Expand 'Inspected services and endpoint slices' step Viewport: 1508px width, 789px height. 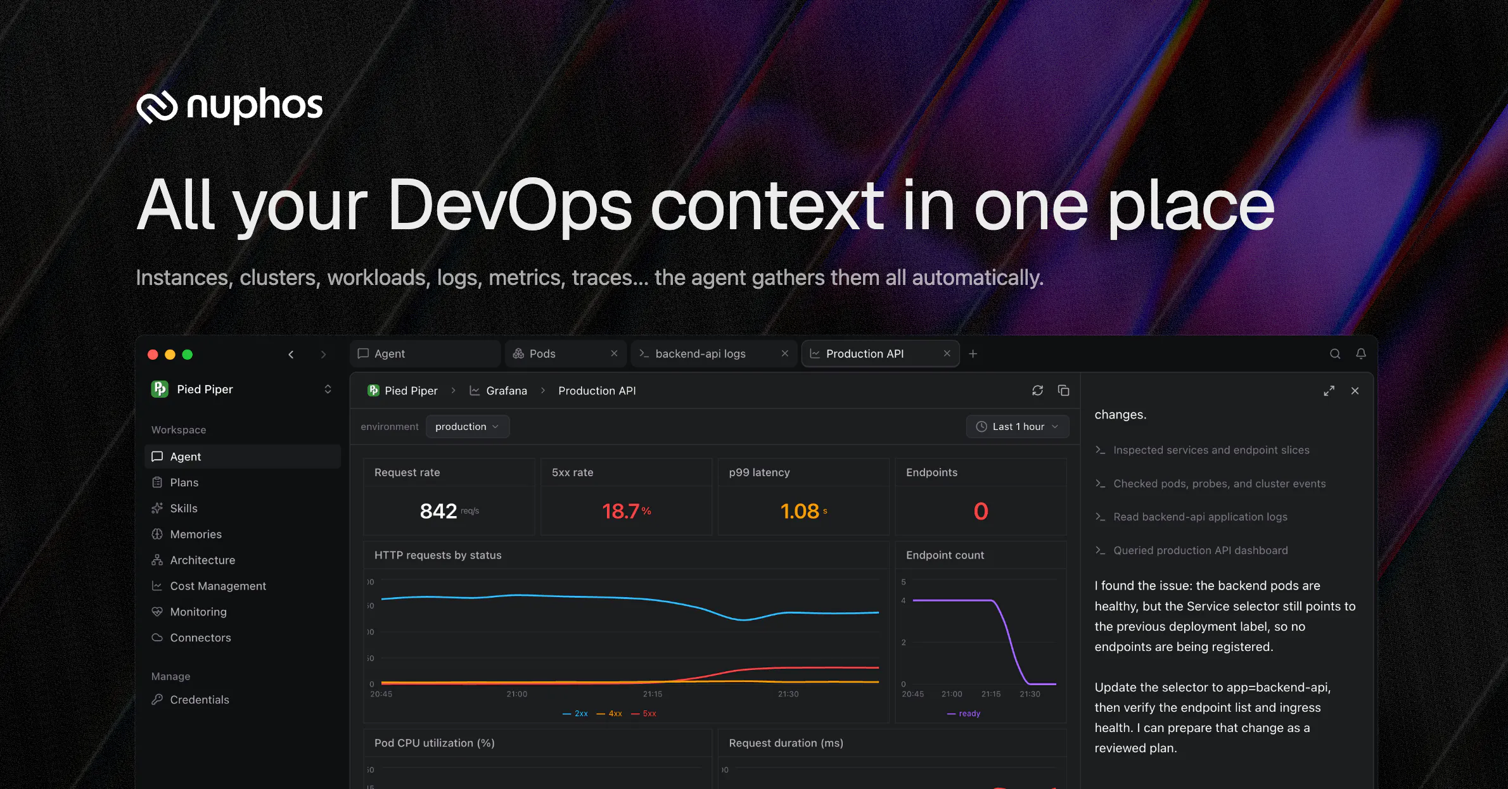[1202, 450]
